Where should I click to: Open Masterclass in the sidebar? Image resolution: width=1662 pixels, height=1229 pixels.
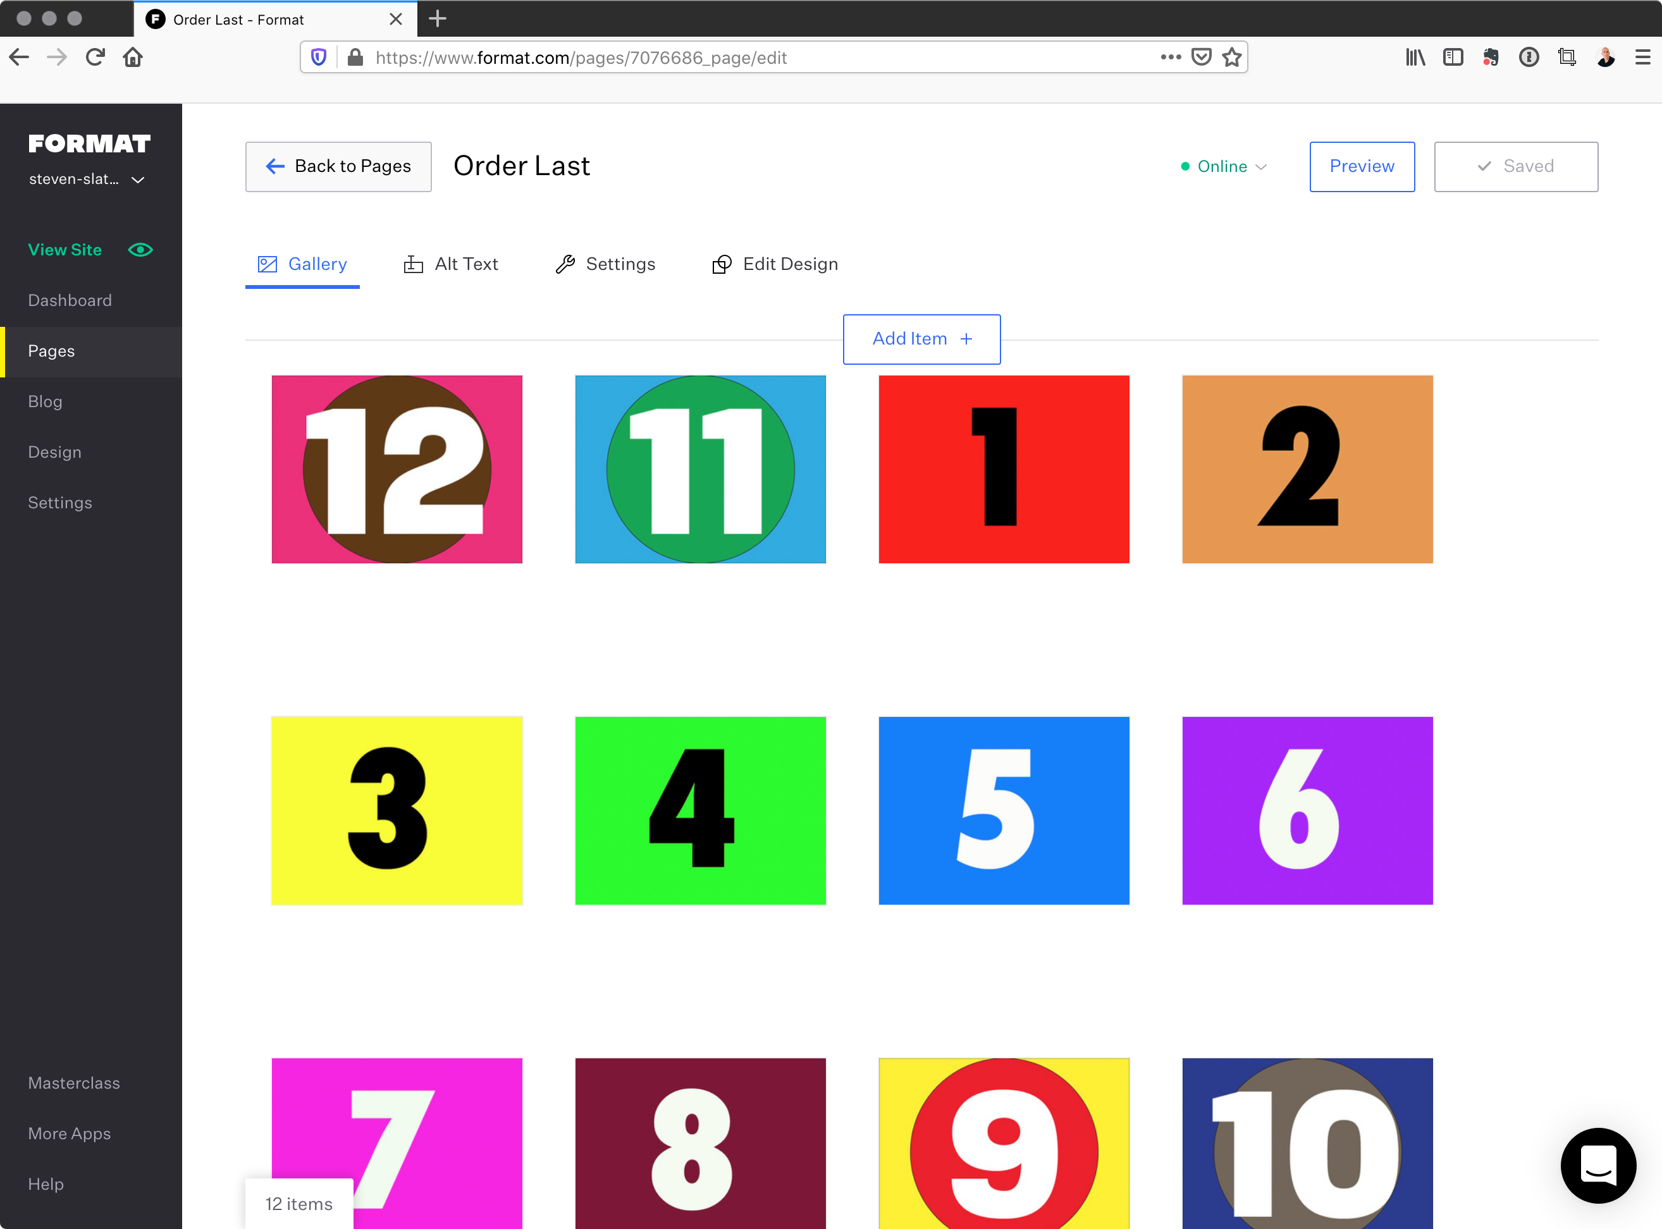(x=74, y=1083)
